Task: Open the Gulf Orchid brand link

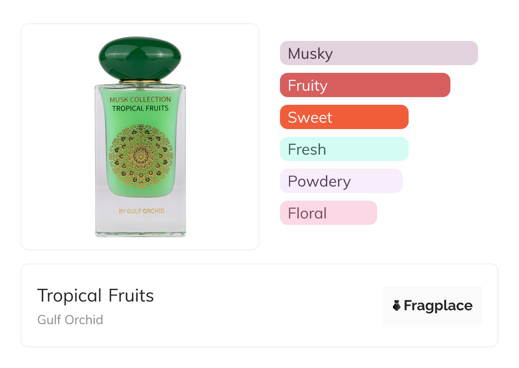Action: coord(70,320)
